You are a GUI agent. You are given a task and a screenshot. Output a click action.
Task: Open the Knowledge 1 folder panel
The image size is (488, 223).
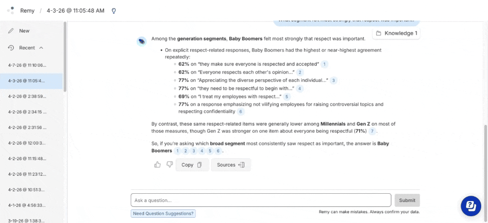[x=396, y=33]
